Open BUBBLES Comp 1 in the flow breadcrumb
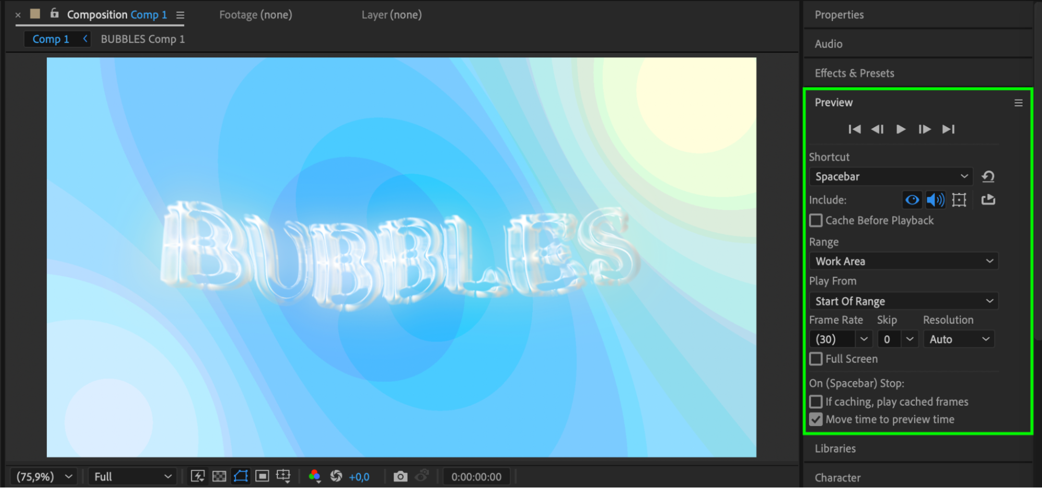This screenshot has height=488, width=1042. [143, 40]
